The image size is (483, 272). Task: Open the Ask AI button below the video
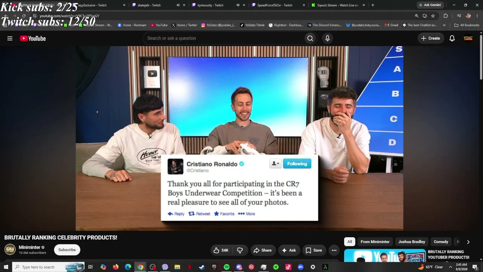pyautogui.click(x=289, y=250)
